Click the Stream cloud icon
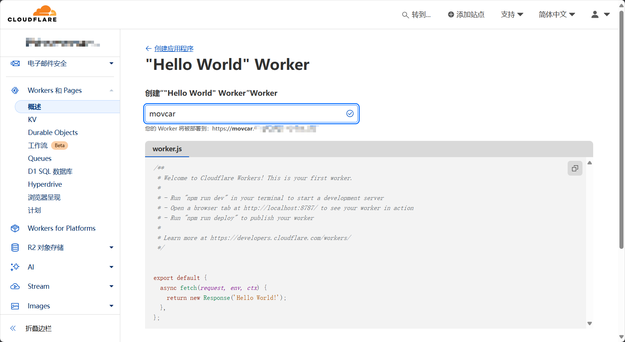This screenshot has width=625, height=342. (15, 287)
